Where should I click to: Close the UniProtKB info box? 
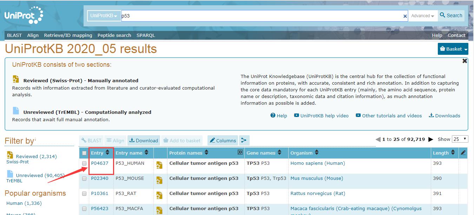click(x=465, y=61)
